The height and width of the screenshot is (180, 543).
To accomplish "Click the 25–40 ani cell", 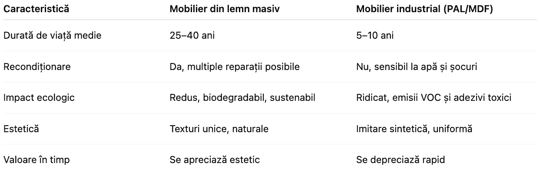I will [x=192, y=36].
